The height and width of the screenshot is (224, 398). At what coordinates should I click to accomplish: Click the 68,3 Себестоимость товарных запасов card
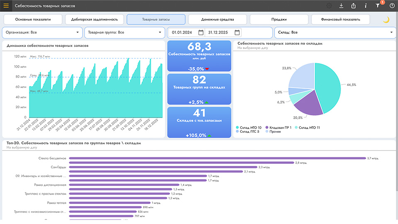pyautogui.click(x=199, y=56)
